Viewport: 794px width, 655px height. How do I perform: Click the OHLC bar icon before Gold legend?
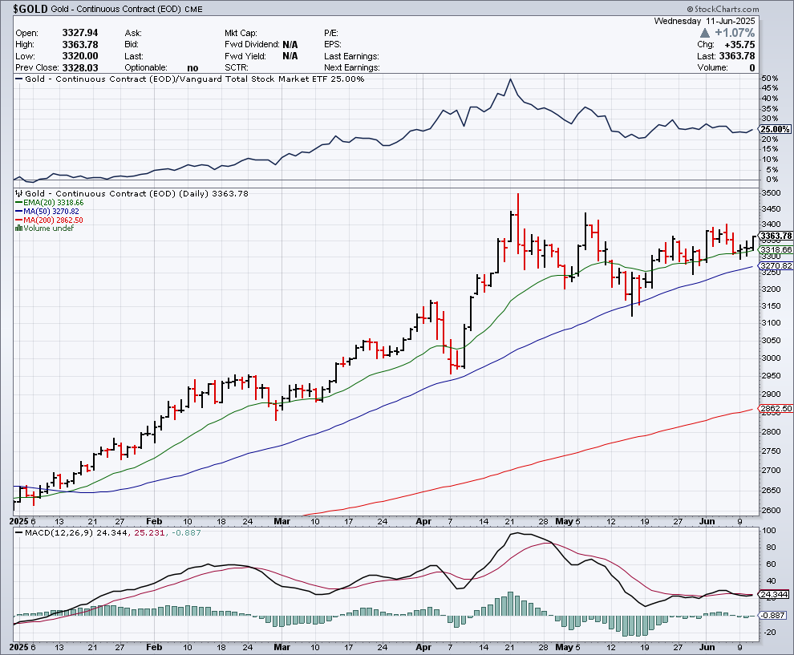point(18,194)
